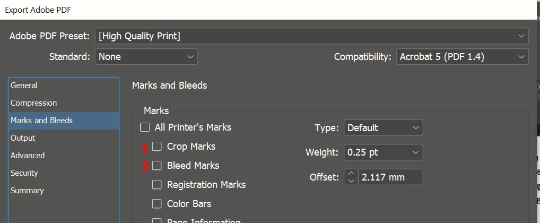The image size is (540, 223).
Task: Turn on the Color Bars checkbox
Action: 157,204
